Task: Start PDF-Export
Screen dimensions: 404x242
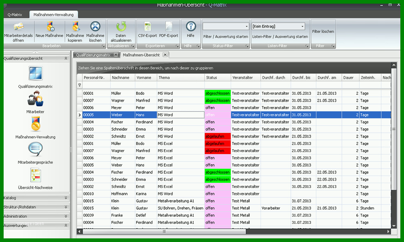Action: click(x=168, y=30)
